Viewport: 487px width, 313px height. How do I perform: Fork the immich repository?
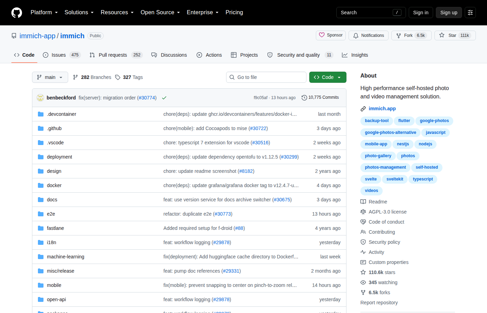coord(411,35)
